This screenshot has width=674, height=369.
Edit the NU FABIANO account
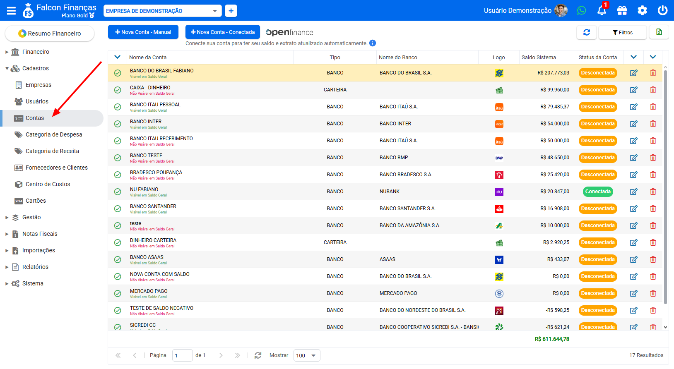(x=634, y=192)
